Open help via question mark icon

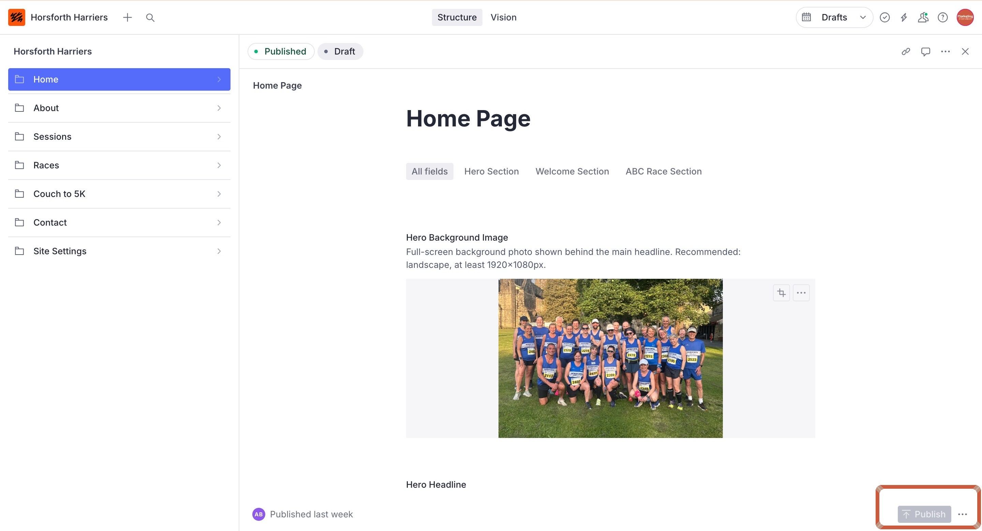[943, 17]
